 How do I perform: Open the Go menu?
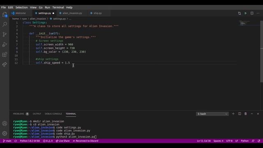pyautogui.click(x=41, y=7)
